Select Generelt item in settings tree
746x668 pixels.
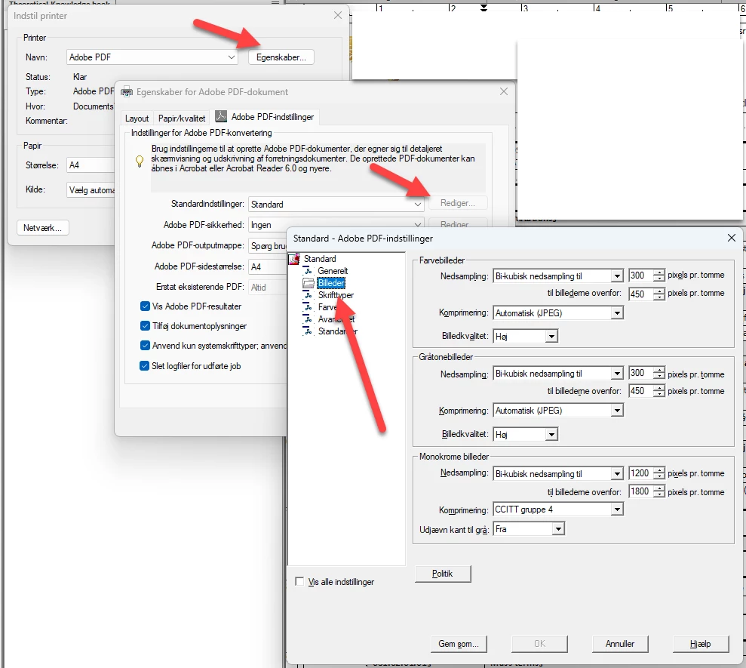pyautogui.click(x=333, y=270)
